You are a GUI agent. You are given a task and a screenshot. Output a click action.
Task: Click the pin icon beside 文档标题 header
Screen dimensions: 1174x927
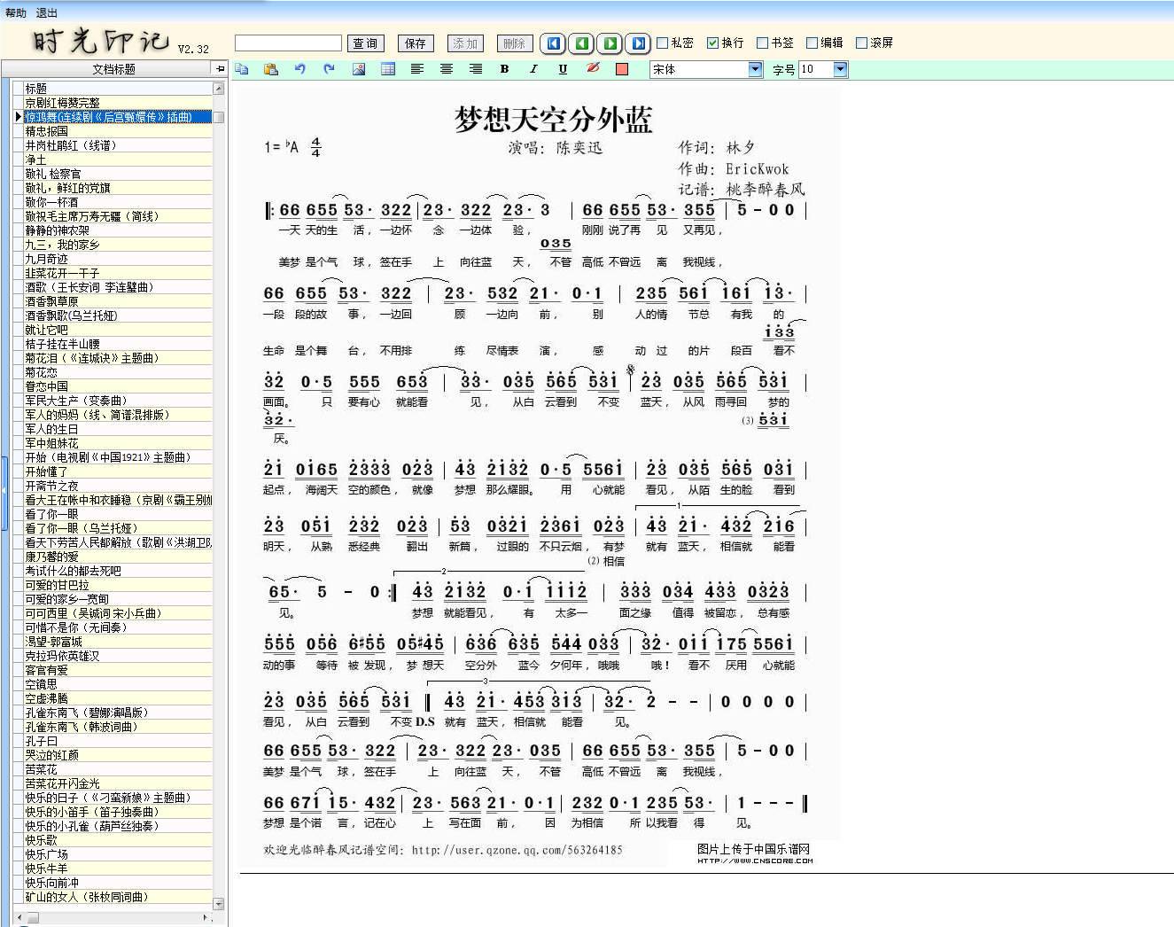pyautogui.click(x=220, y=68)
